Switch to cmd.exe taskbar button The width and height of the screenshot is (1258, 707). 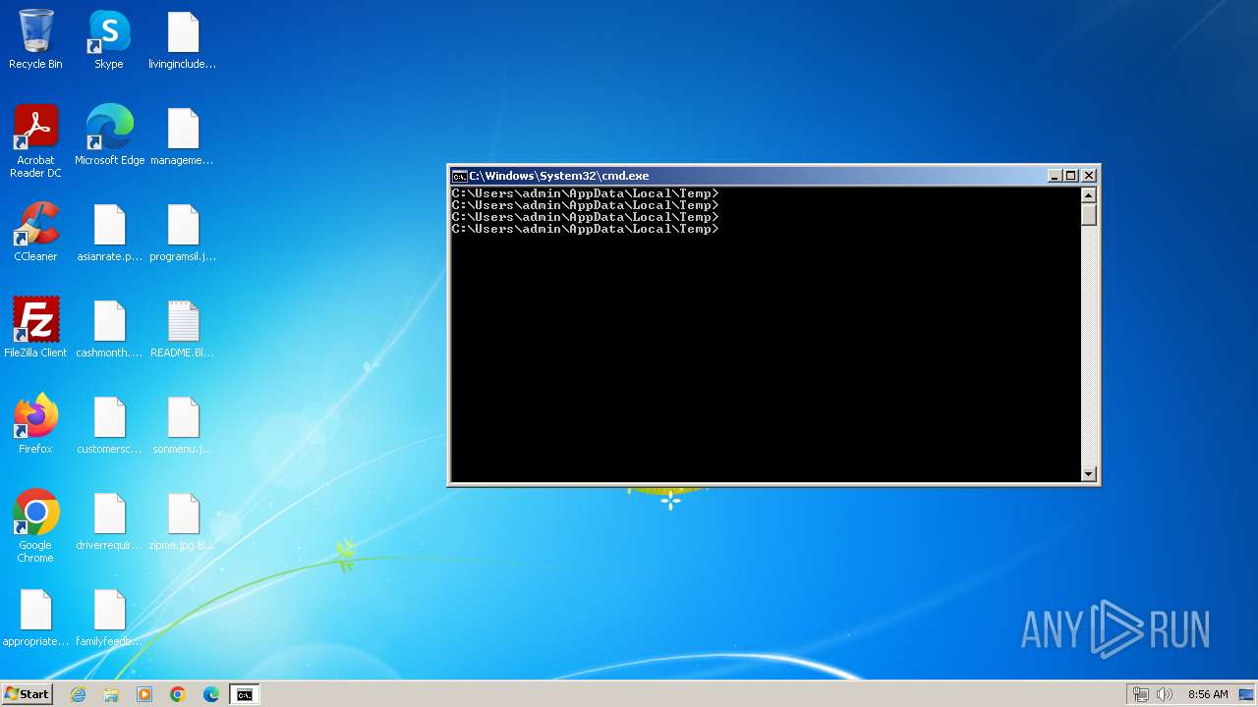coord(244,694)
